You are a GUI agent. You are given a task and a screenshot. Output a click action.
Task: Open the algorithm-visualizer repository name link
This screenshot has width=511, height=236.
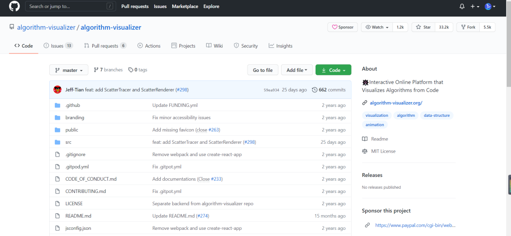coord(111,27)
